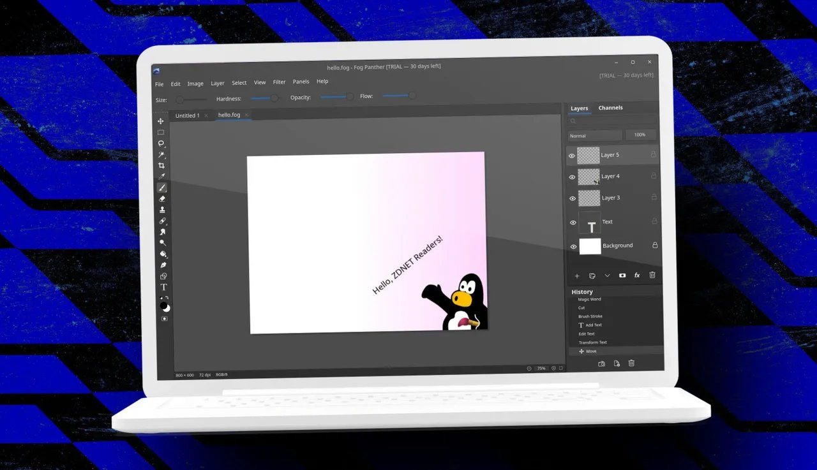Expand the zoom level dropdown at 75%
This screenshot has width=817, height=470.
[x=540, y=368]
